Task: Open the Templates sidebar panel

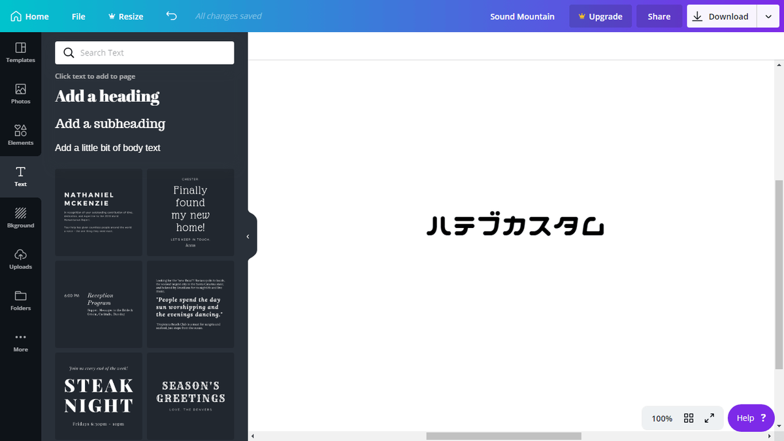Action: tap(20, 52)
